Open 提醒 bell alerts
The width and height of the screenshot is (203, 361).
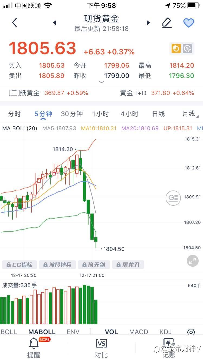point(34,348)
